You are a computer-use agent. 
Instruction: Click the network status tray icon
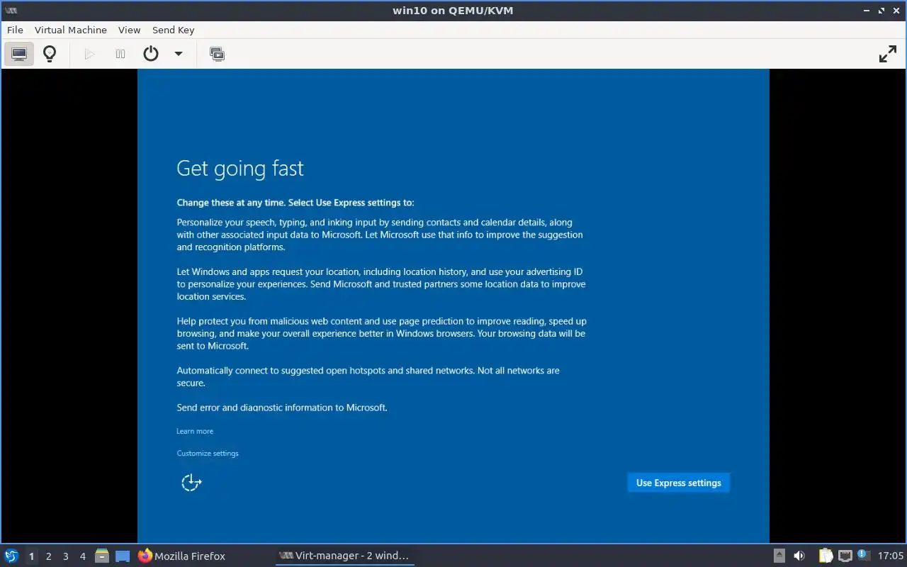pos(845,556)
